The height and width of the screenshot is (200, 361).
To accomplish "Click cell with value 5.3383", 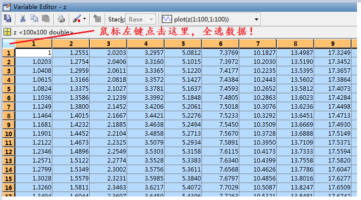I will [183, 161].
